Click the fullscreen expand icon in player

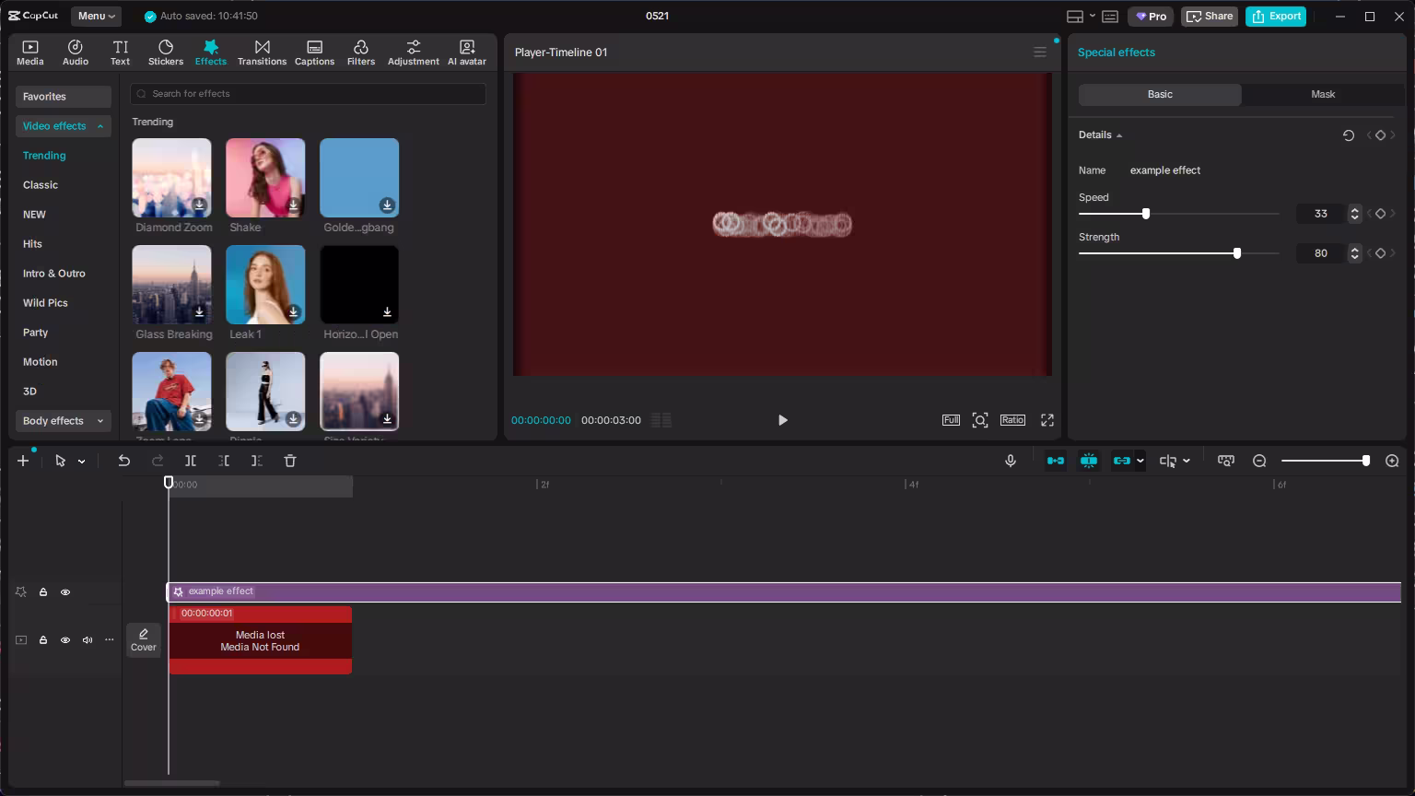point(1047,420)
